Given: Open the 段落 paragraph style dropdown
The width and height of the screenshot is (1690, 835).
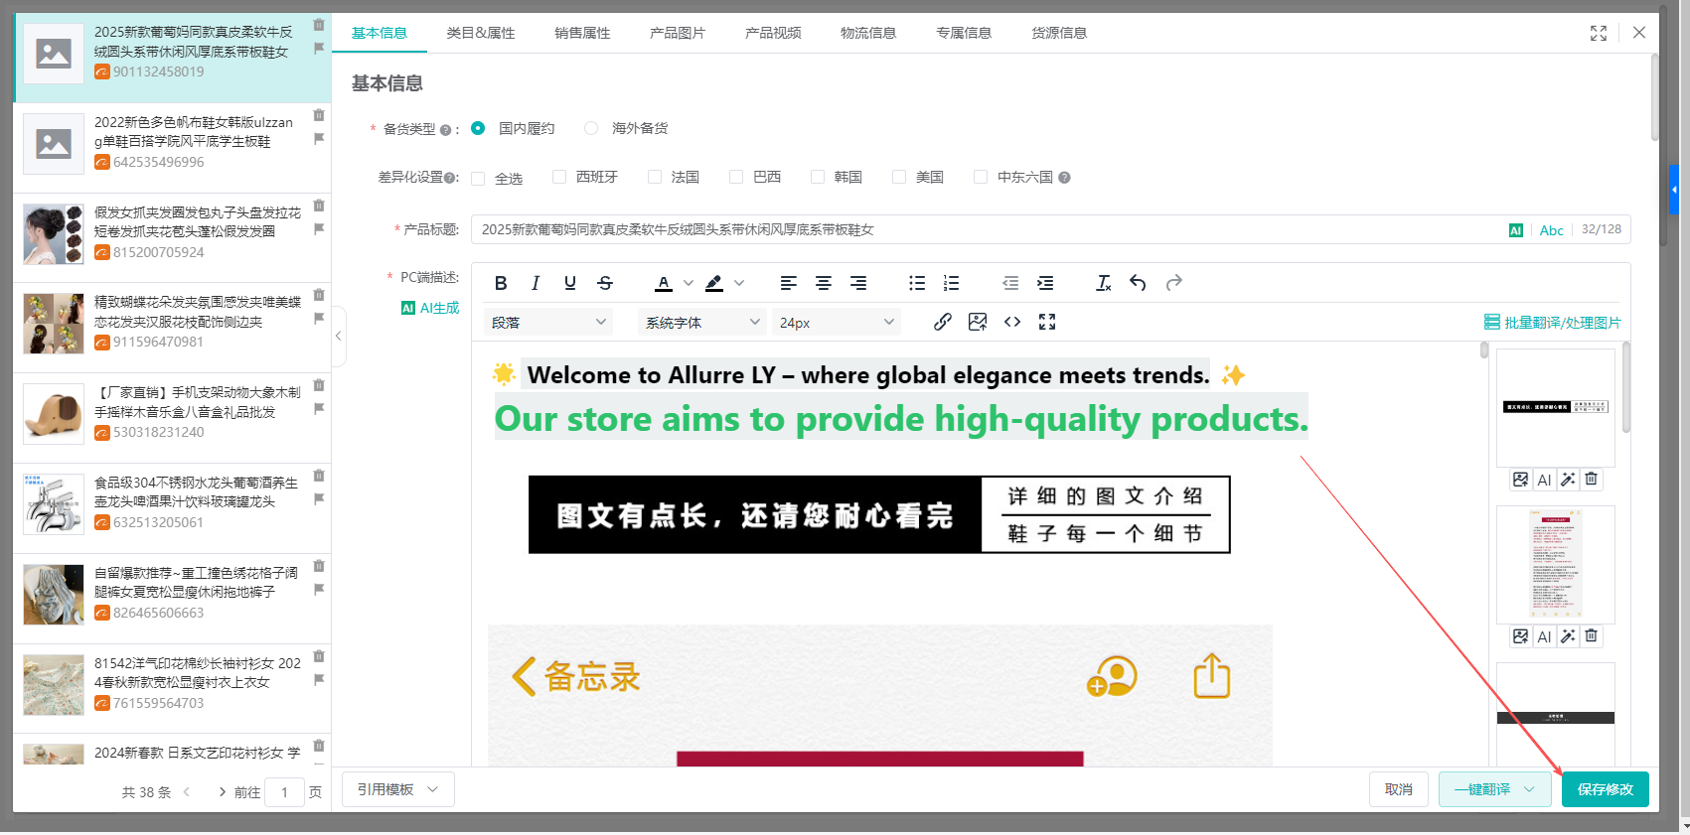Looking at the screenshot, I should 548,322.
